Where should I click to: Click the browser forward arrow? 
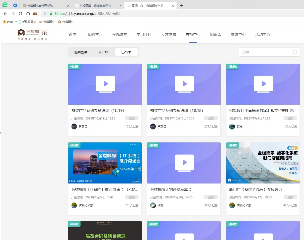[x=13, y=14]
